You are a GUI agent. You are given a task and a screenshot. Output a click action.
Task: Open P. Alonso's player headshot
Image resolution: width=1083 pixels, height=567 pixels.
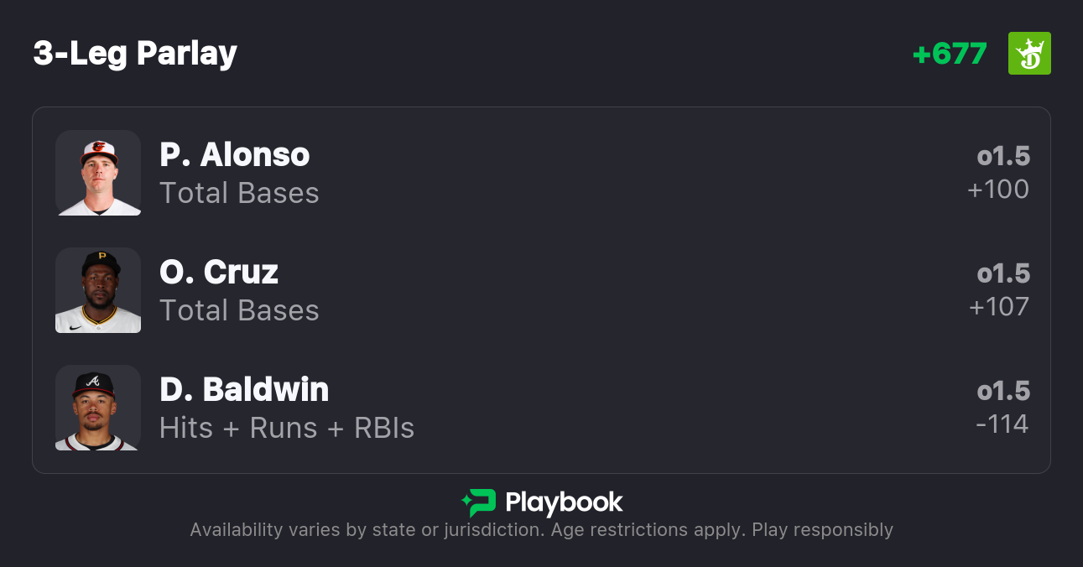point(98,173)
